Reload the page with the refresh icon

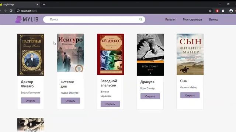11,11
